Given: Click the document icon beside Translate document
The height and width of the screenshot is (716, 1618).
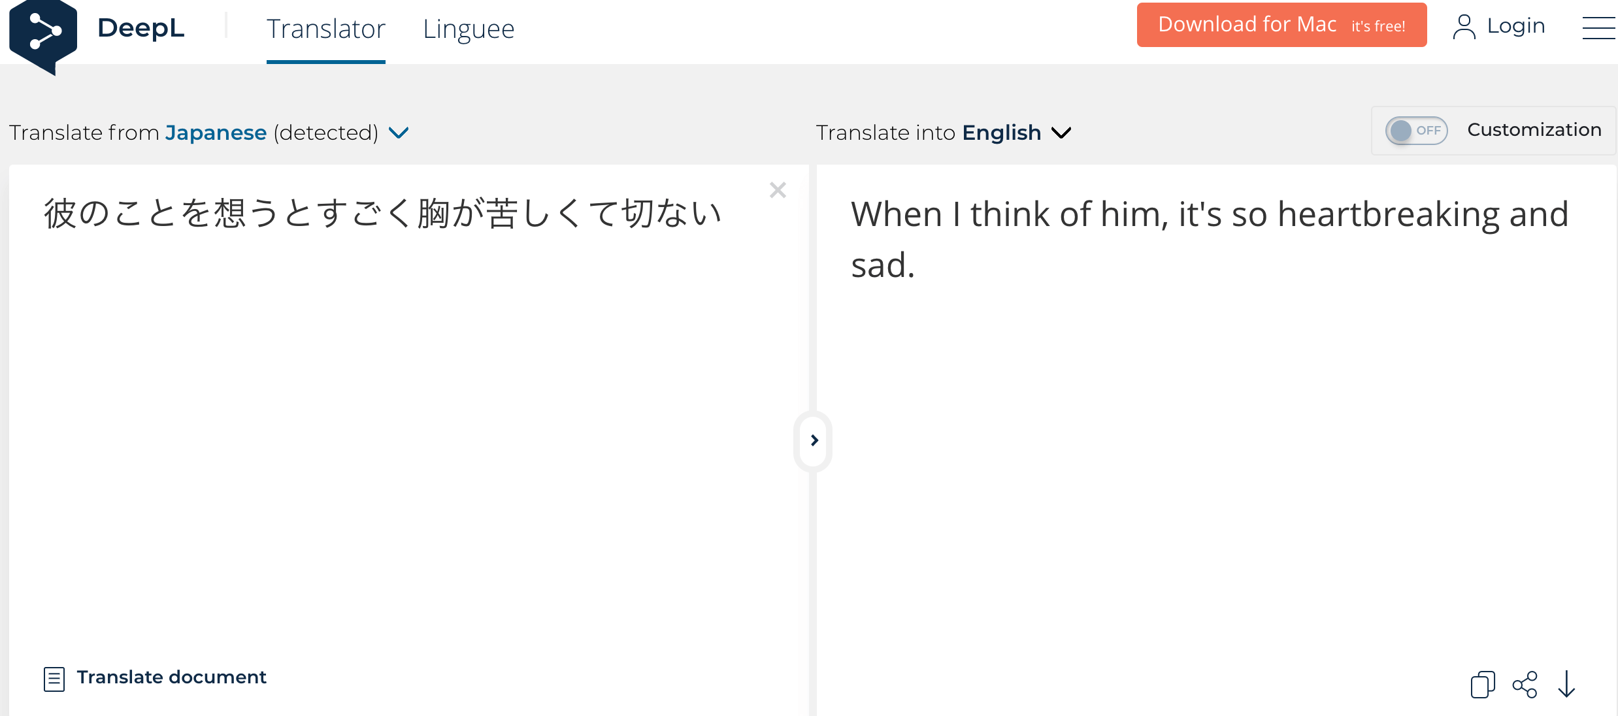Looking at the screenshot, I should [54, 679].
